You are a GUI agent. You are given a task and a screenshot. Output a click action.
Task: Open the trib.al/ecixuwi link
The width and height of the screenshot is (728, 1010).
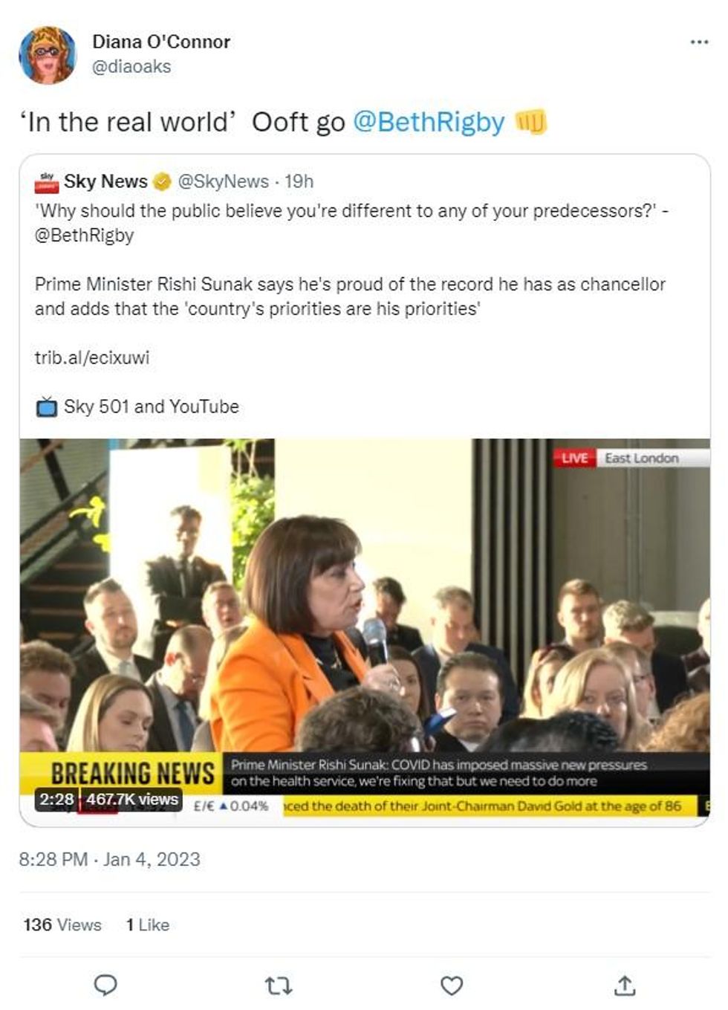(x=92, y=357)
